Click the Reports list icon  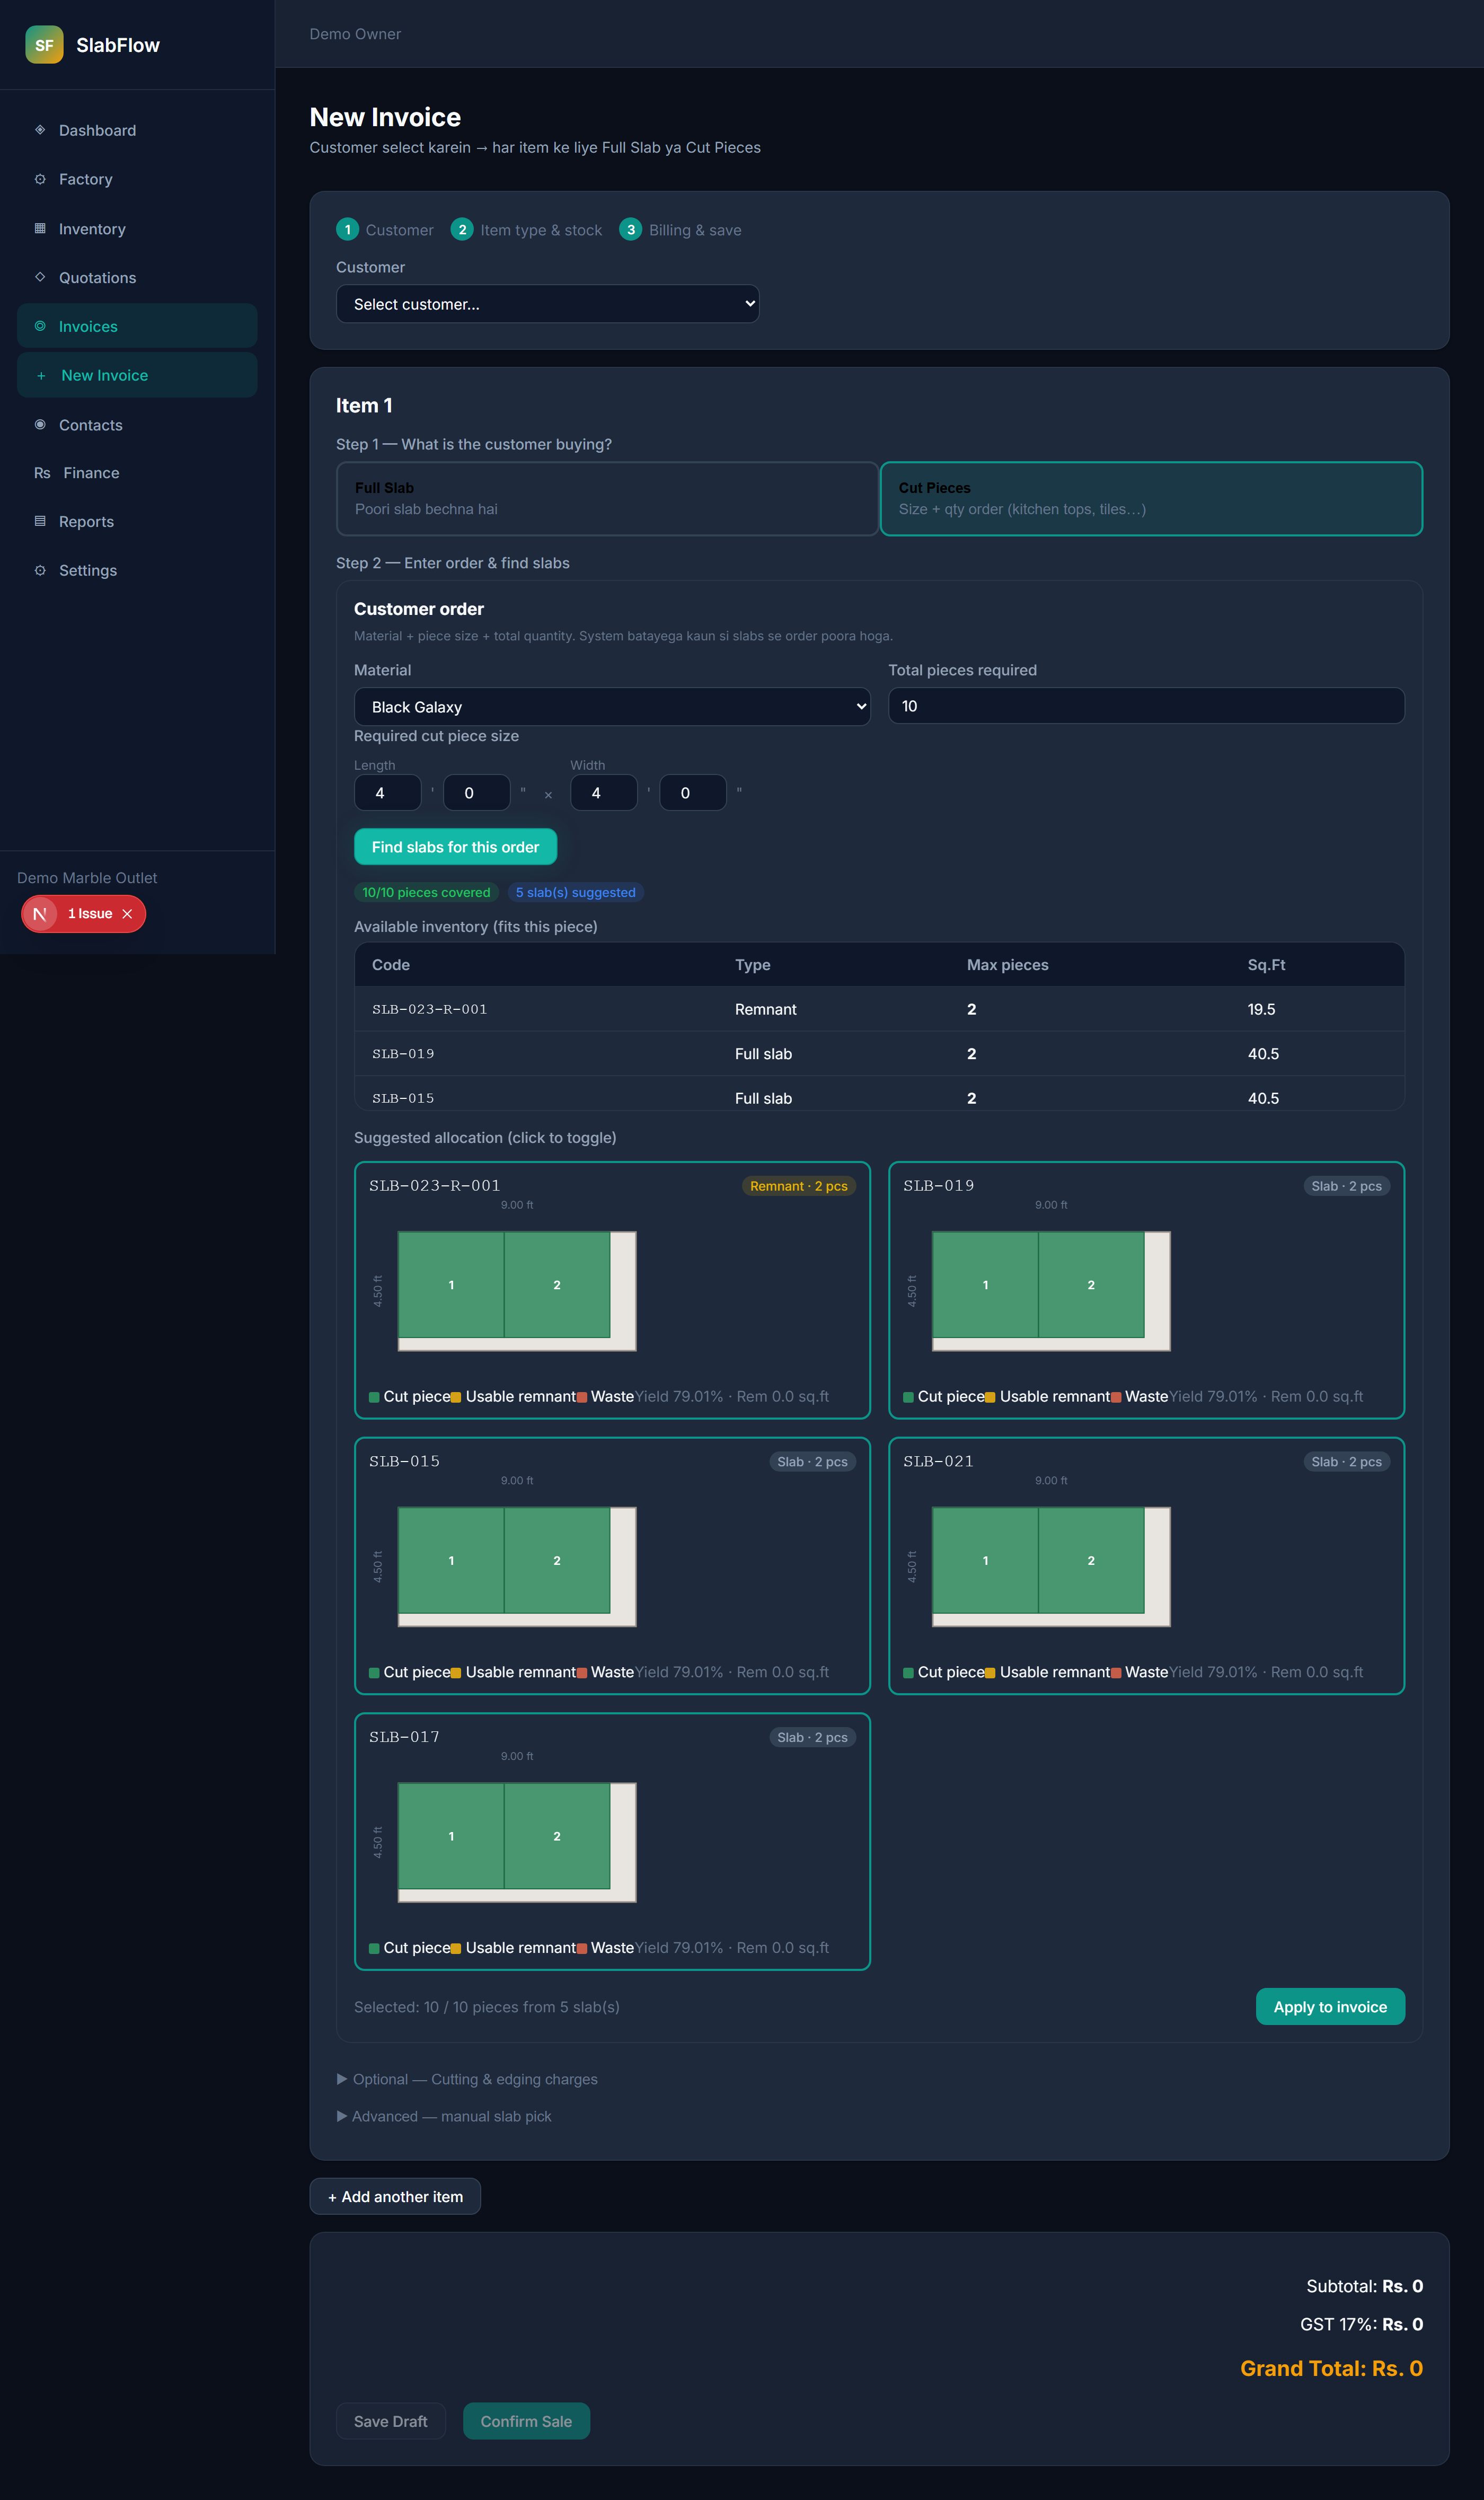(40, 521)
